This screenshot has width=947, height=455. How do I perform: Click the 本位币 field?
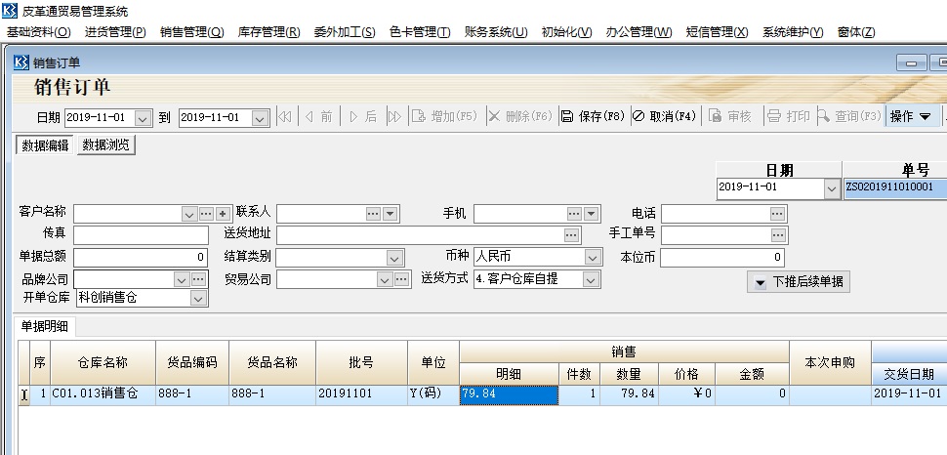(722, 258)
